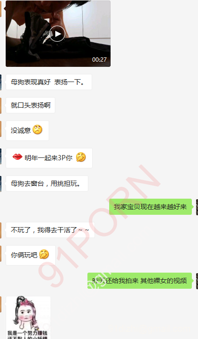Play the 00:27 video message
This screenshot has height=339, width=198.
pyautogui.click(x=57, y=34)
